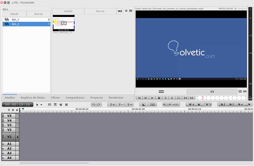
Task: Click the fourth small square toolbar icon
Action: [x=66, y=105]
